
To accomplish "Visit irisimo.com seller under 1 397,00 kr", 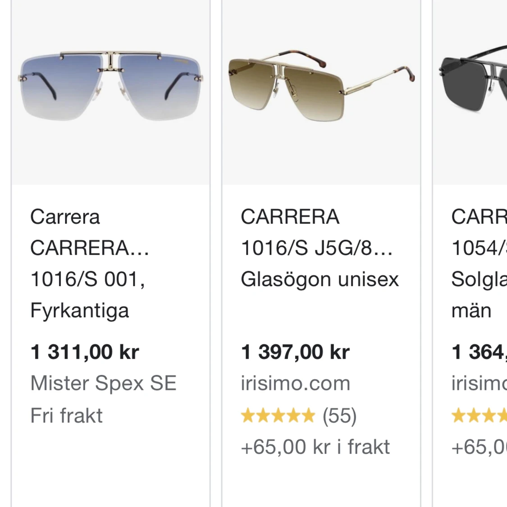I will (x=295, y=384).
